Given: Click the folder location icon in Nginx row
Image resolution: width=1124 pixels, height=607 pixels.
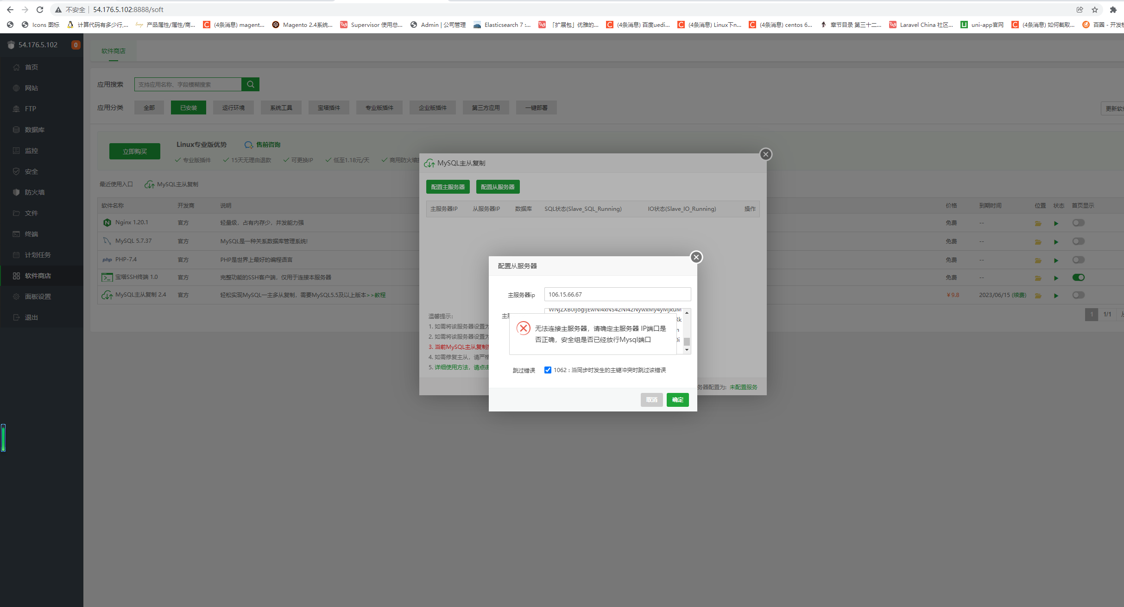Looking at the screenshot, I should pyautogui.click(x=1038, y=223).
